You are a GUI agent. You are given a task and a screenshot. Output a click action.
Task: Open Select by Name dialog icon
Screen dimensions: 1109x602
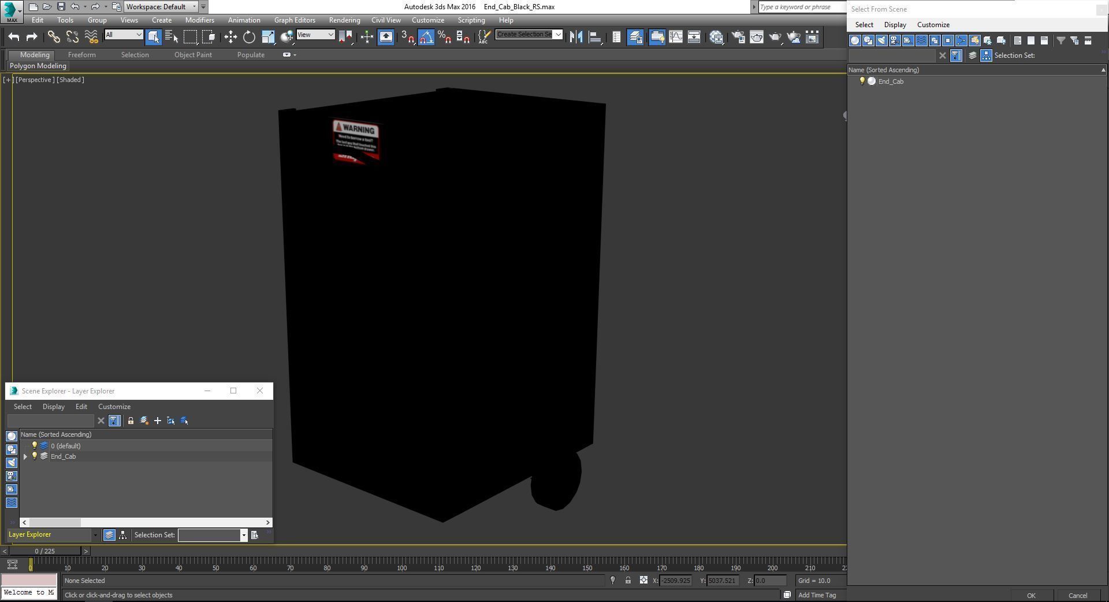tap(172, 37)
